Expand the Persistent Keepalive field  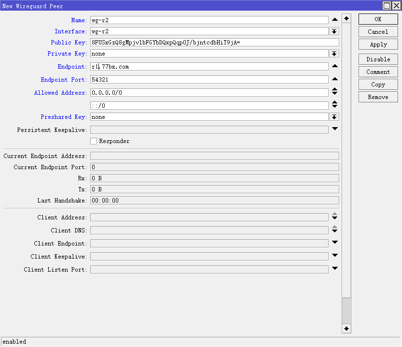pos(334,129)
